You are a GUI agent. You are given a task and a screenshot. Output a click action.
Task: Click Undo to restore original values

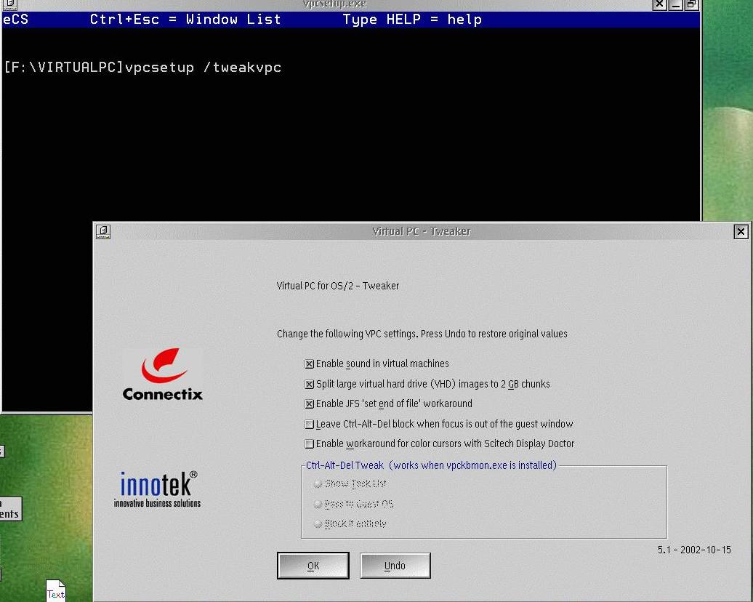(395, 566)
